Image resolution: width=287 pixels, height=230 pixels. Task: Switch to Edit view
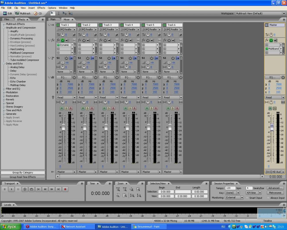8,14
